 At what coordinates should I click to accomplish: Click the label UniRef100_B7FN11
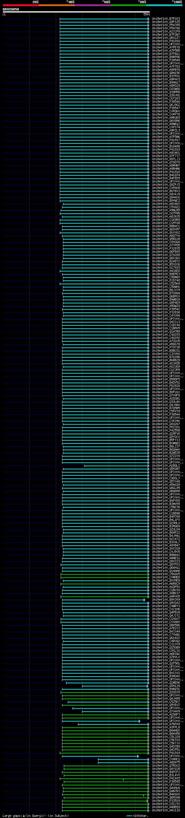pyautogui.click(x=166, y=54)
